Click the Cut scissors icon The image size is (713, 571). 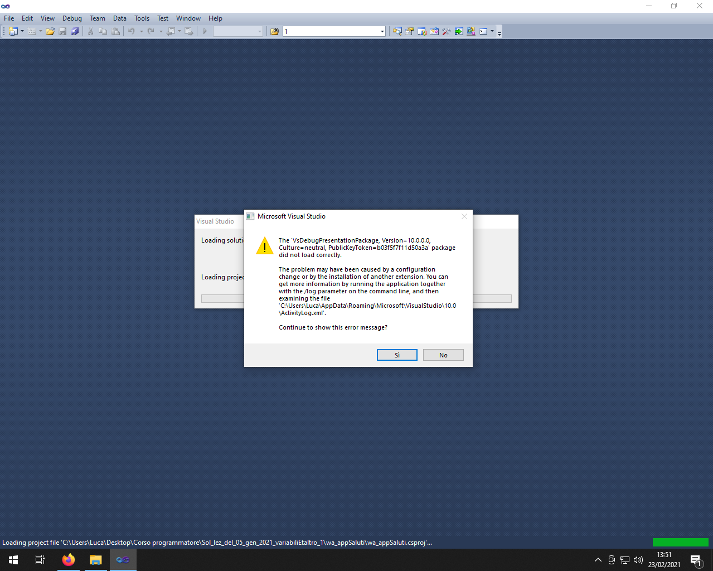(x=90, y=31)
